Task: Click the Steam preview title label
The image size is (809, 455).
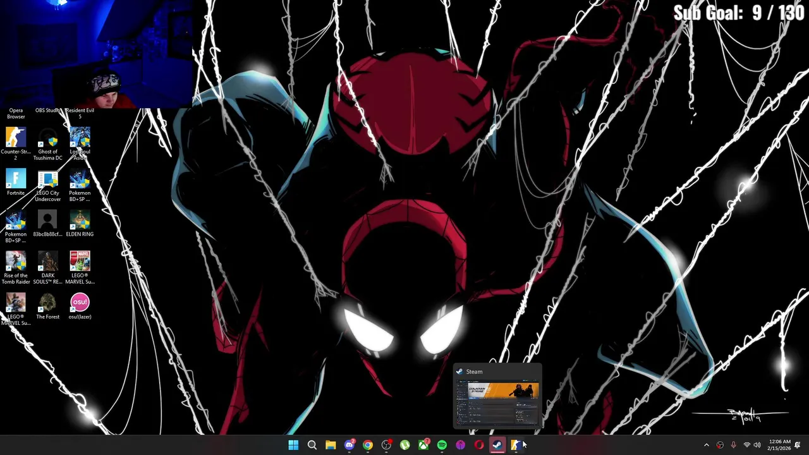Action: [x=474, y=372]
